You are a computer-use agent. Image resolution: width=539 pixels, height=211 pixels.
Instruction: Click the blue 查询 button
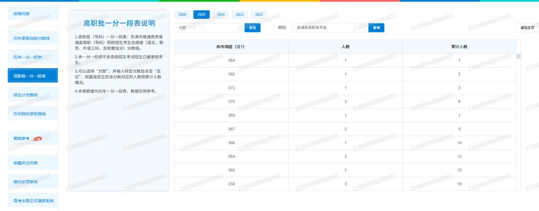point(376,28)
